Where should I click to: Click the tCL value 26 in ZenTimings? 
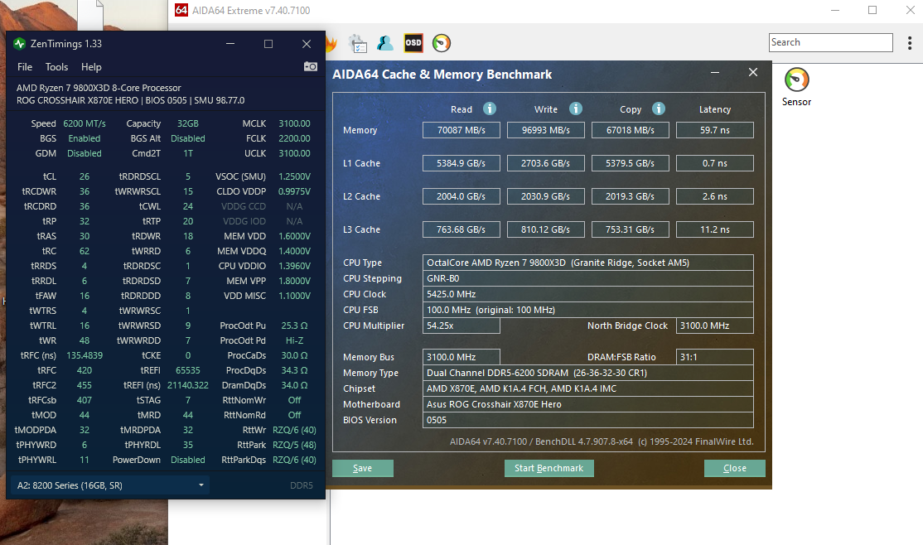point(85,176)
